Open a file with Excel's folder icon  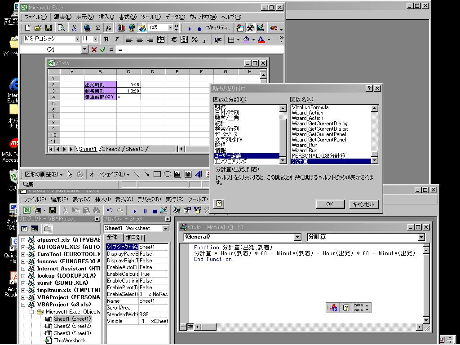coord(38,28)
